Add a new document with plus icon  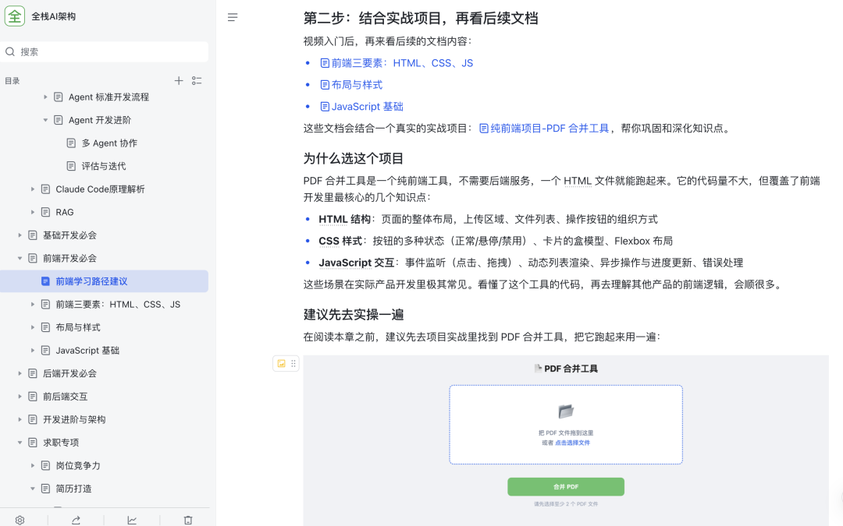point(179,80)
